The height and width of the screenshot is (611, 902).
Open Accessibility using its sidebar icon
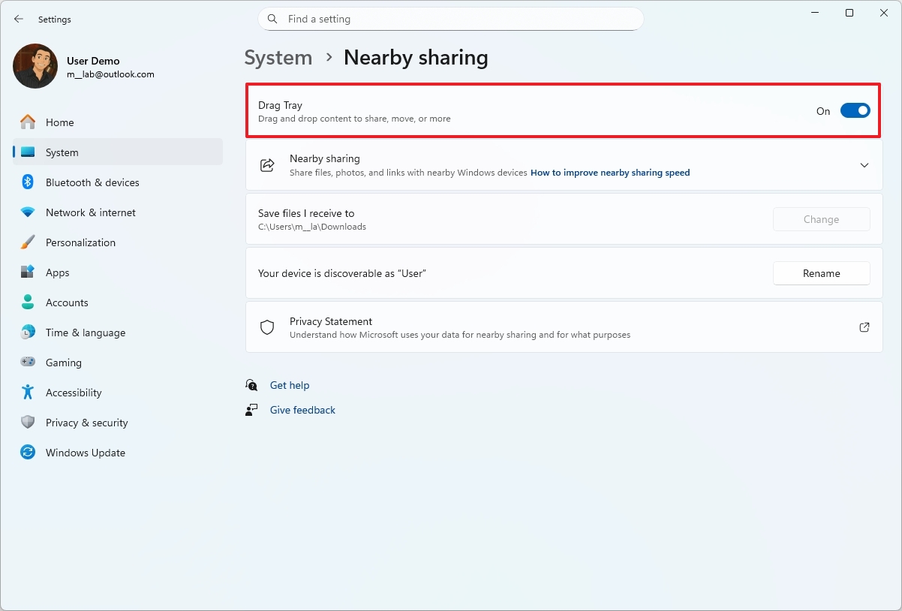click(28, 392)
